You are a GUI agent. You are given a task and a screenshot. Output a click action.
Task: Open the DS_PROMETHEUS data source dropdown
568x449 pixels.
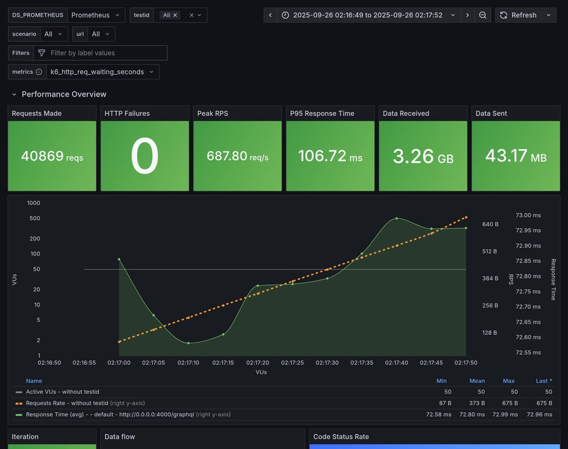[x=96, y=15]
